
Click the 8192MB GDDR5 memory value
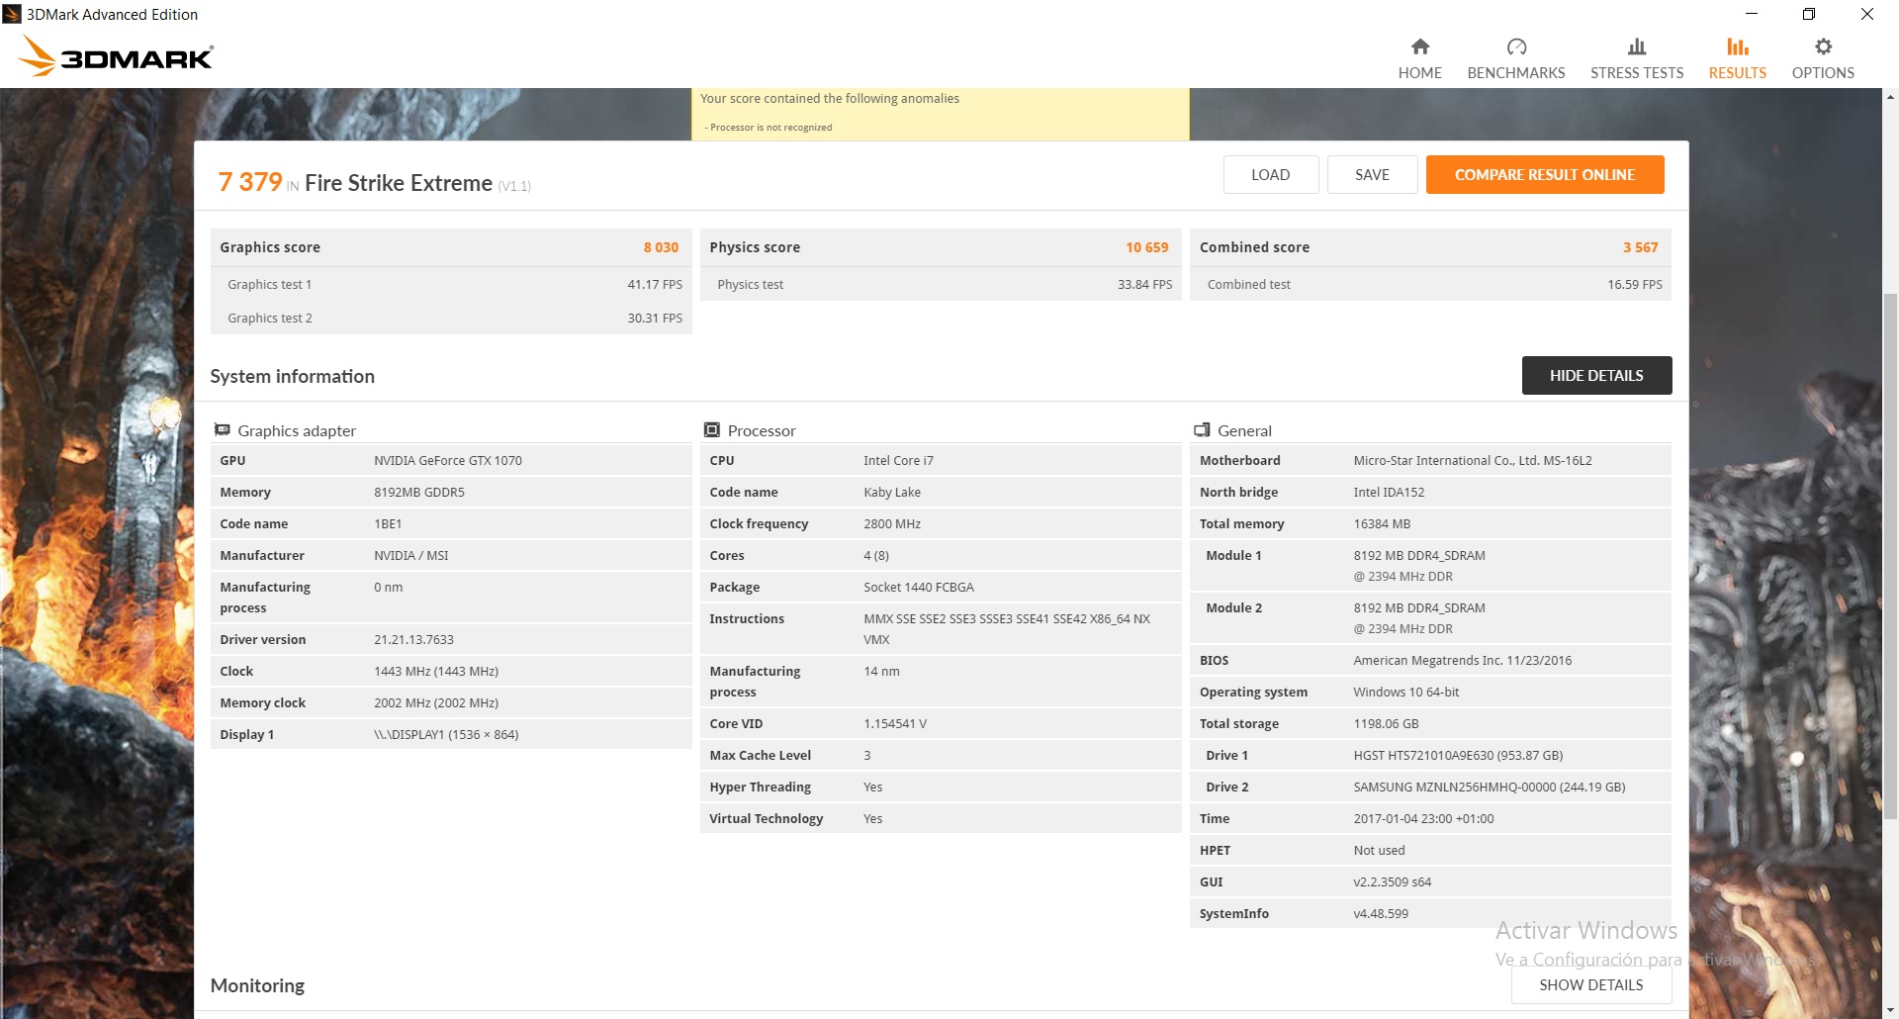[x=418, y=492]
